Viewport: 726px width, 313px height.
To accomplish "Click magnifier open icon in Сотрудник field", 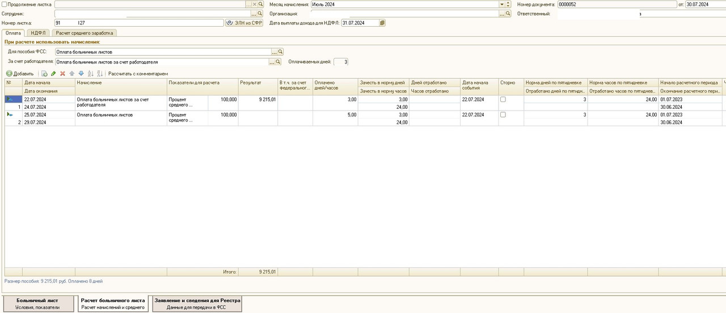I will pos(260,13).
